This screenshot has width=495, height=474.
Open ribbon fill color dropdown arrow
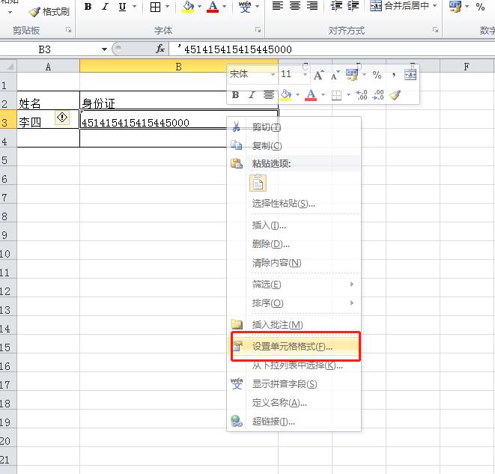[x=199, y=6]
